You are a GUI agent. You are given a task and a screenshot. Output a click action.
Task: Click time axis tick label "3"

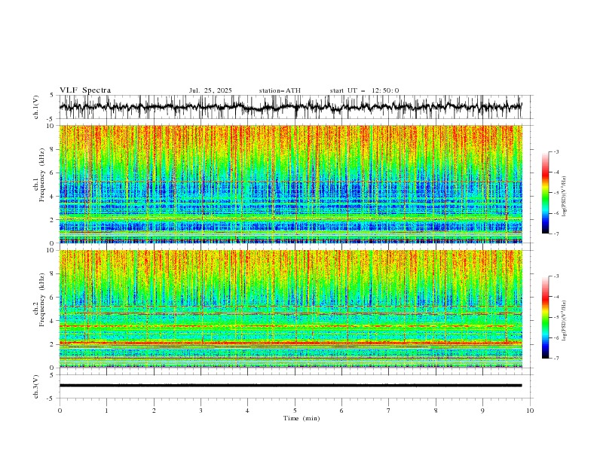(201, 411)
